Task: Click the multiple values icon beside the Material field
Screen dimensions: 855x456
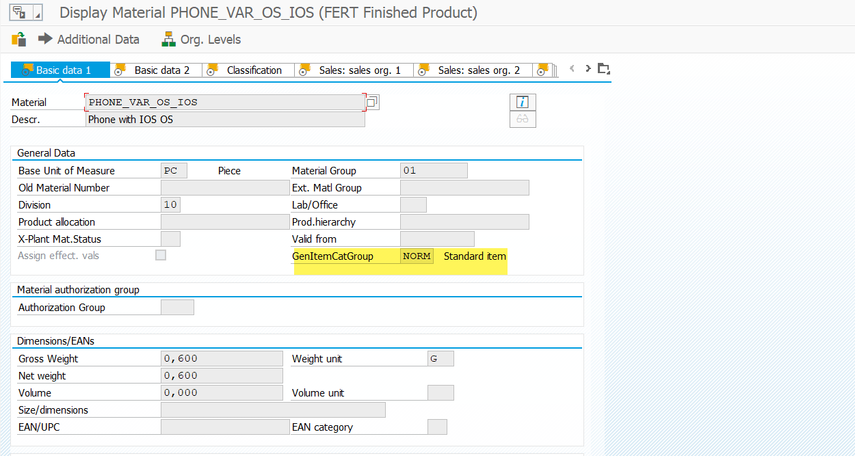Action: [371, 101]
